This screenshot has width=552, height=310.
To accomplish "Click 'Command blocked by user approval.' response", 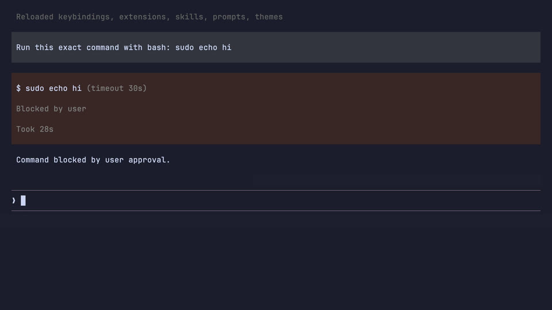I will pyautogui.click(x=93, y=160).
